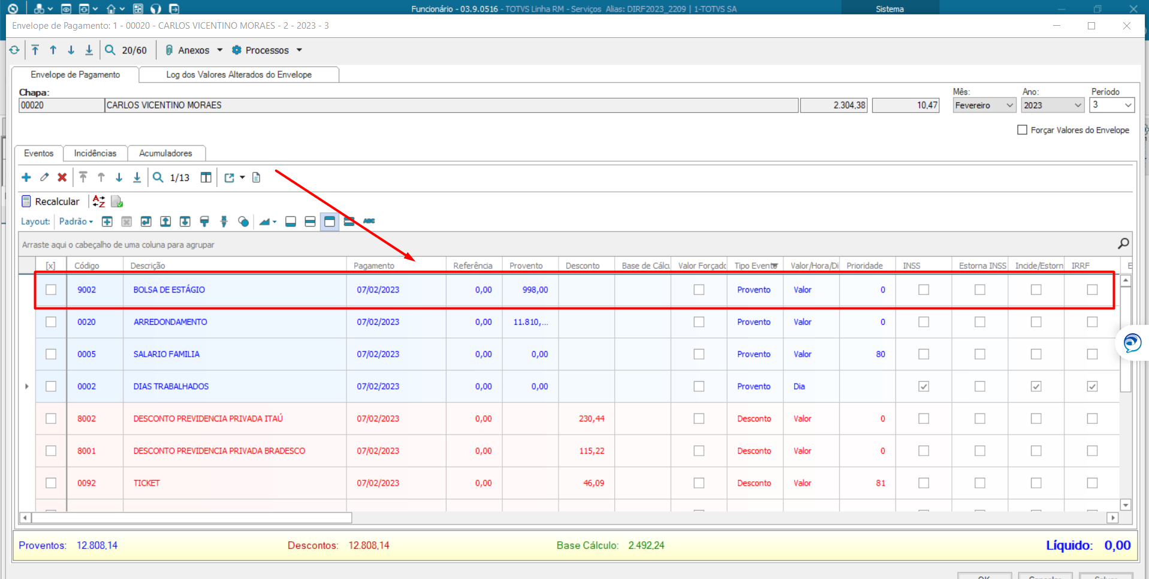Viewport: 1149px width, 579px height.
Task: Sort by Pagamento column header
Action: point(396,266)
